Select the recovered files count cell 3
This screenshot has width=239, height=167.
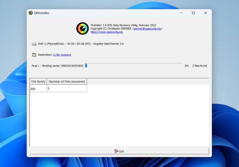[x=67, y=88]
